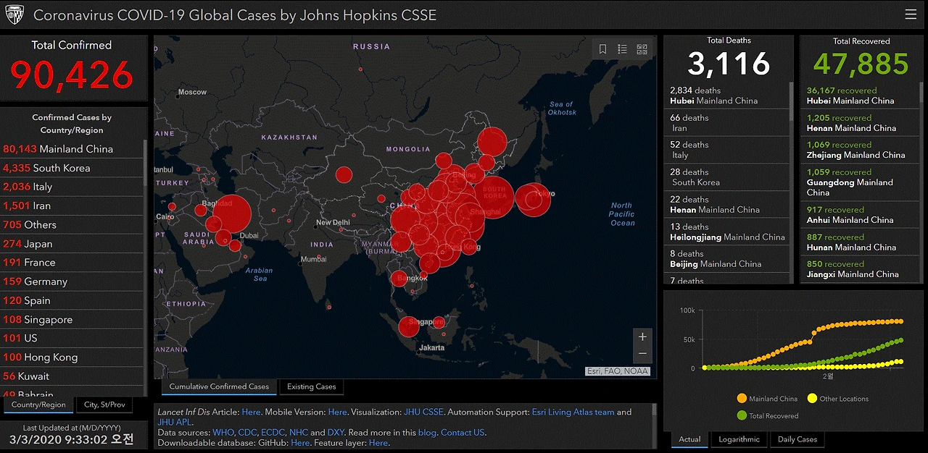Select 274 Japan row
This screenshot has width=928, height=453.
[72, 244]
